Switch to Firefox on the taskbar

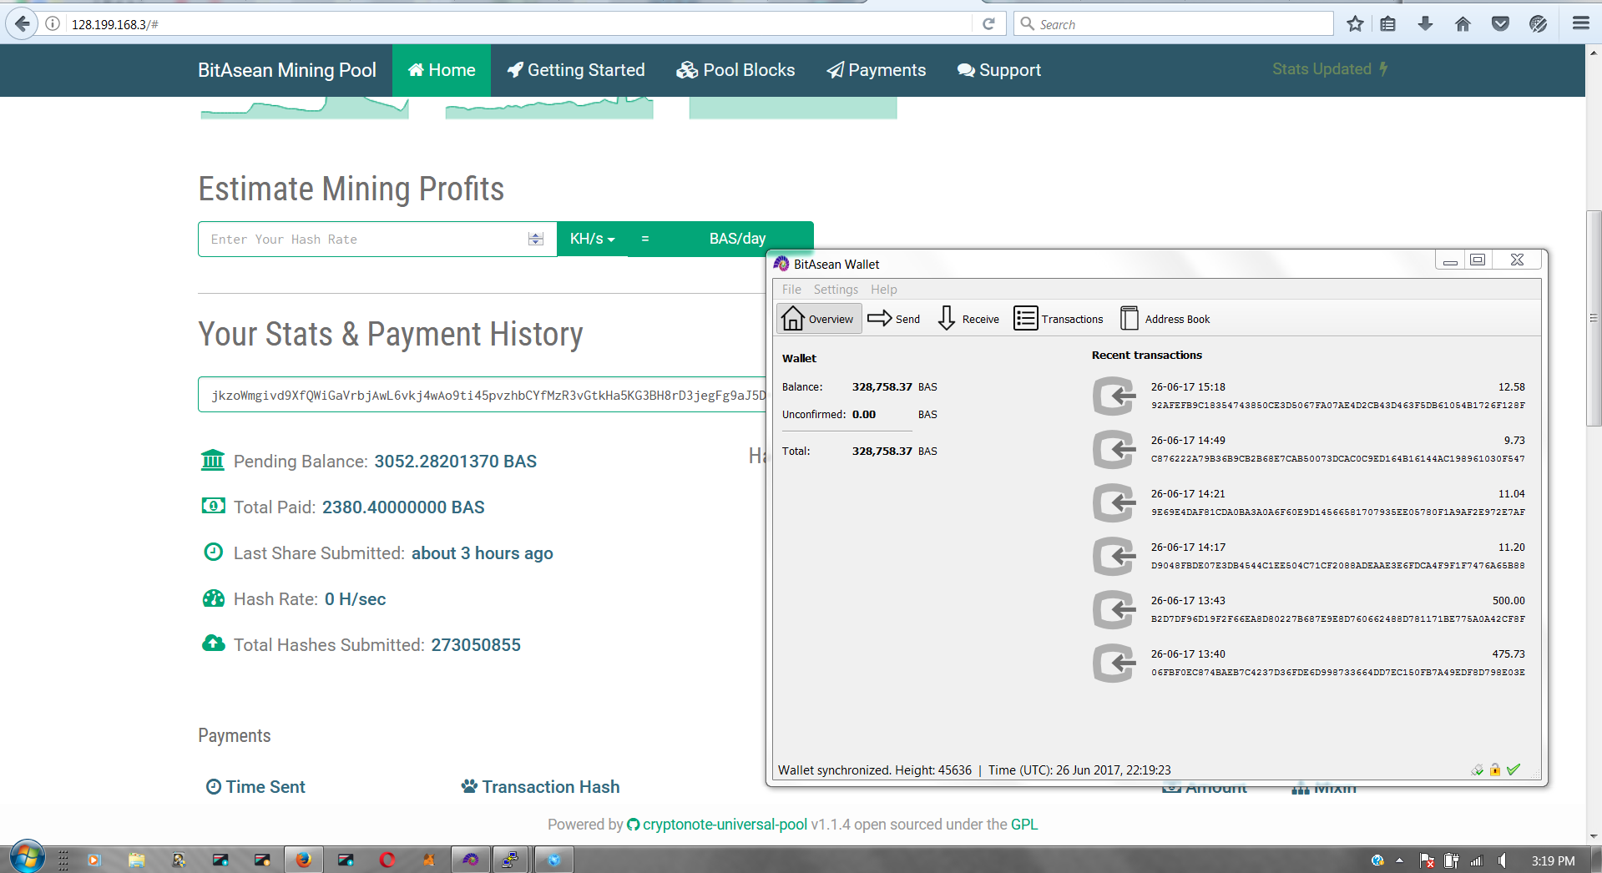(x=304, y=860)
